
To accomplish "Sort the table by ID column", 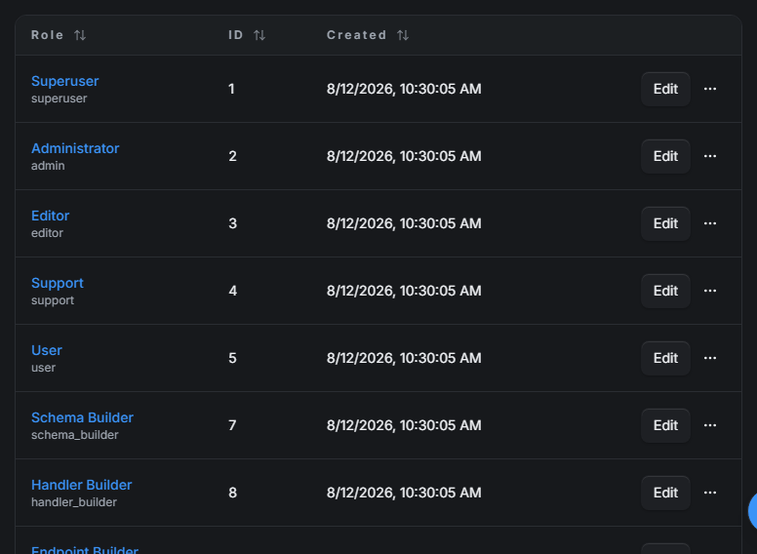I will pyautogui.click(x=259, y=35).
